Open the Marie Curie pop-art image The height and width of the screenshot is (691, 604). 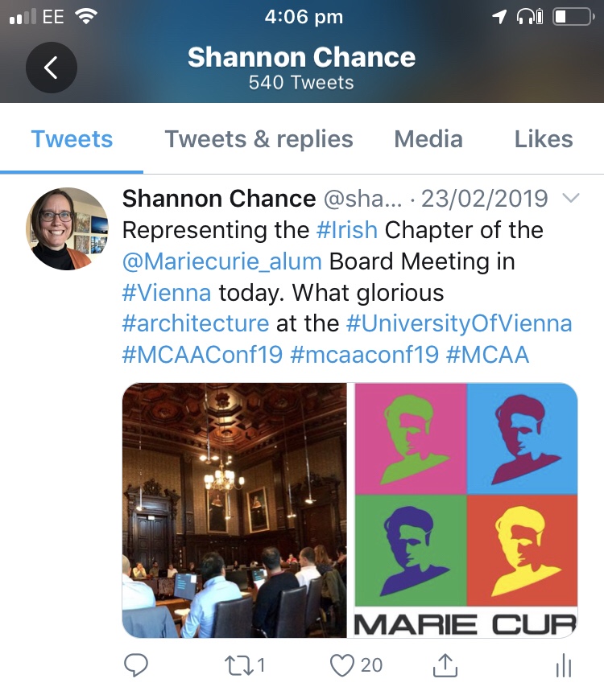point(466,510)
